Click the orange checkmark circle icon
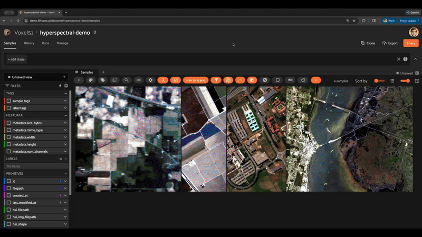Image resolution: width=422 pixels, height=237 pixels. [x=176, y=80]
